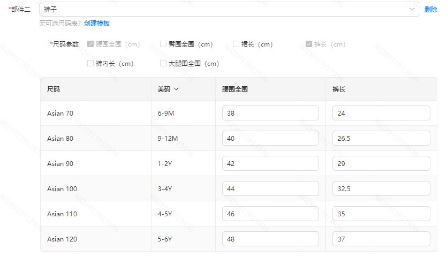Check the 大腿围全围 (cm) option

(163, 64)
